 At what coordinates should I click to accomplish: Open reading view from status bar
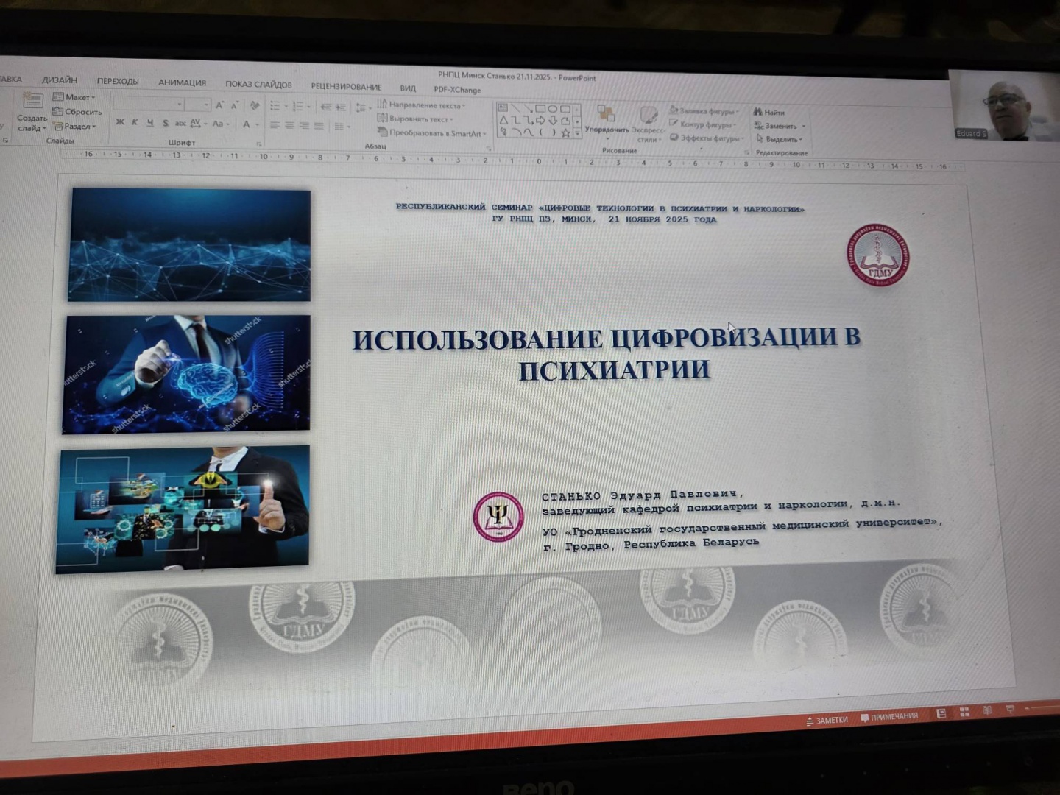[987, 710]
